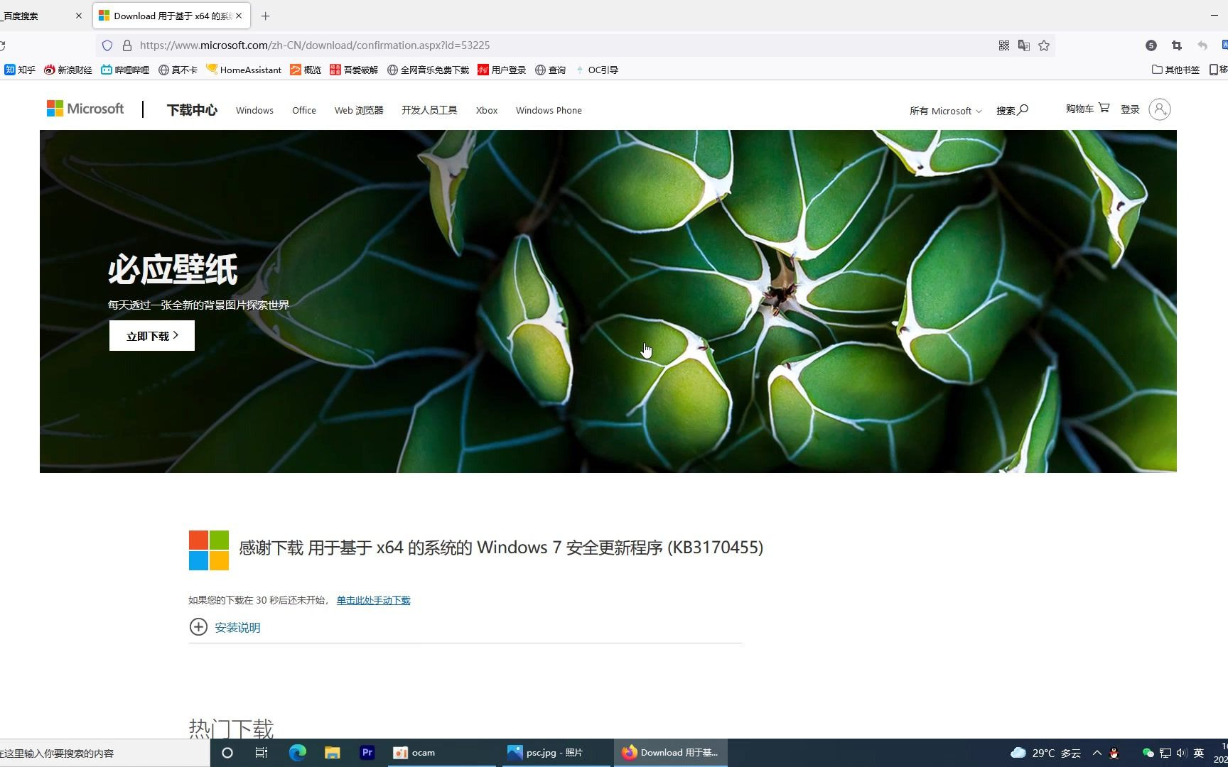Open the Windows Phone menu item
The image size is (1228, 767).
point(549,110)
